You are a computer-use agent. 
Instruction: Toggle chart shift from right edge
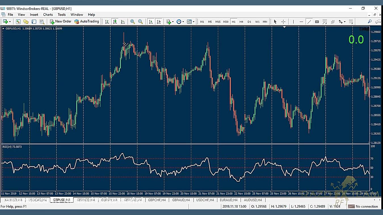tap(159, 22)
